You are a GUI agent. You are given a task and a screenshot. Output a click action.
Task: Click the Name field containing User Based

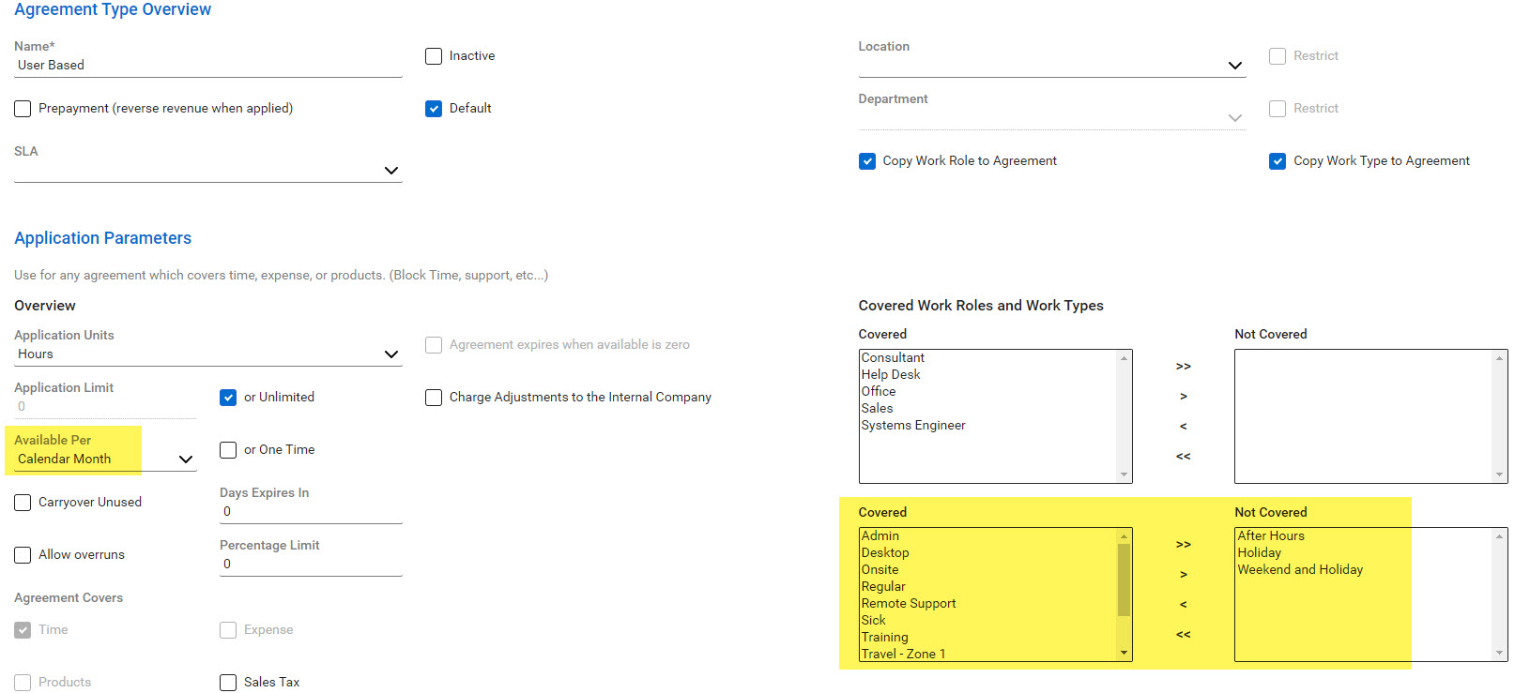(x=208, y=66)
